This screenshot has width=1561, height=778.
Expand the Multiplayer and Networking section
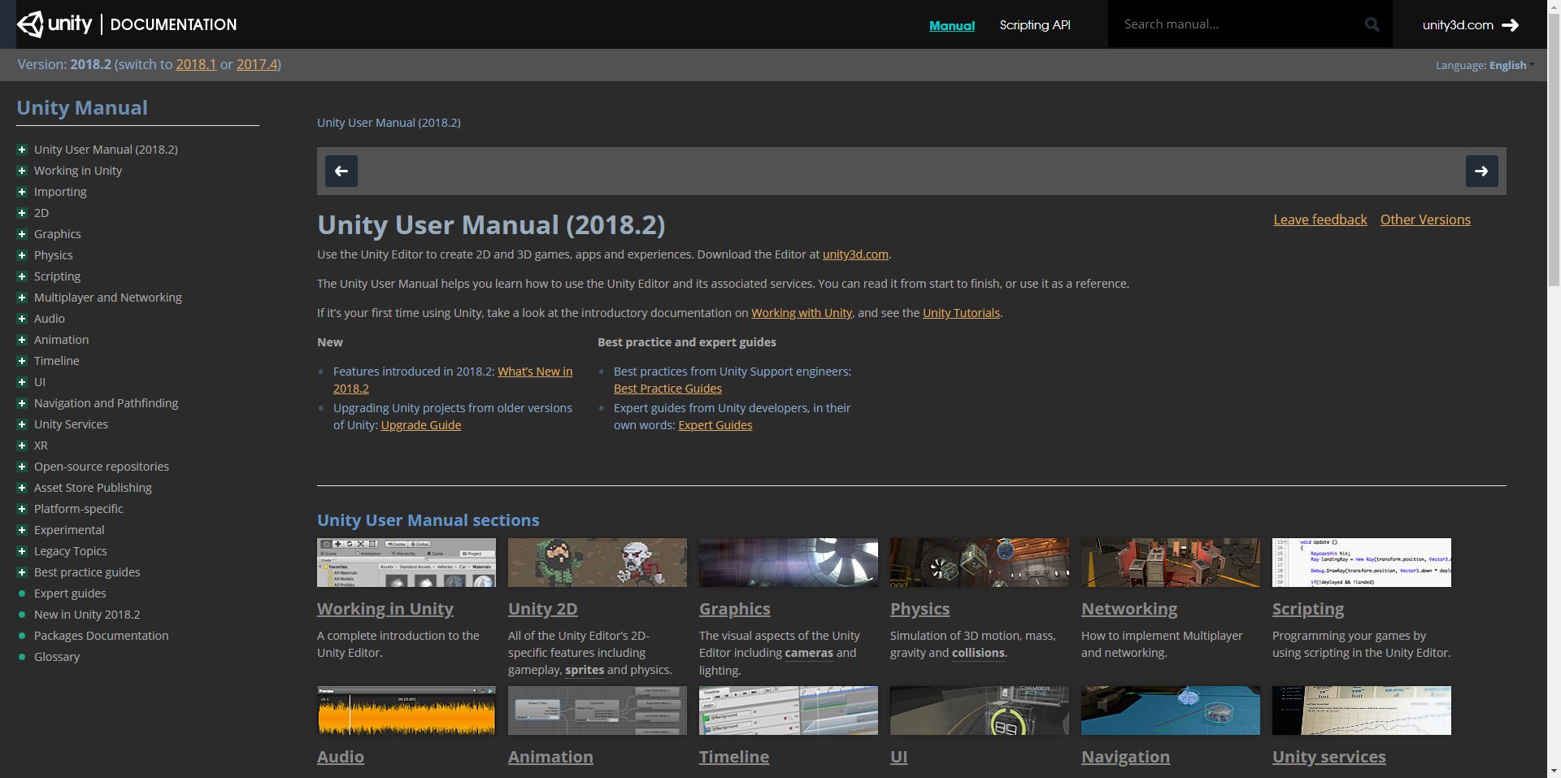click(x=21, y=297)
